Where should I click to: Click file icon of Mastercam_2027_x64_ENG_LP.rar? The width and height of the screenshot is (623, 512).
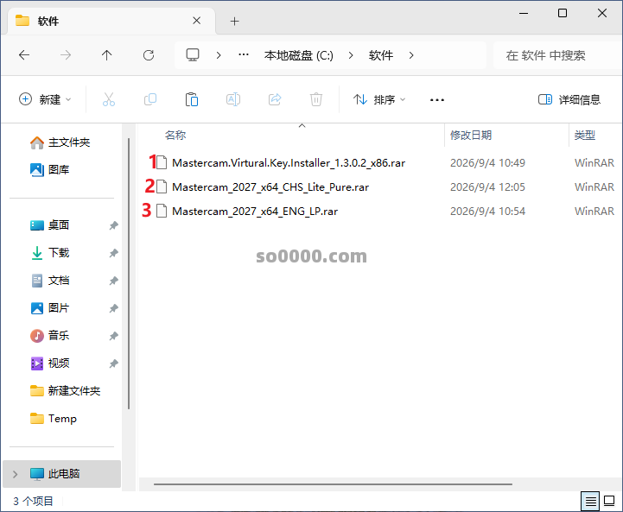162,211
